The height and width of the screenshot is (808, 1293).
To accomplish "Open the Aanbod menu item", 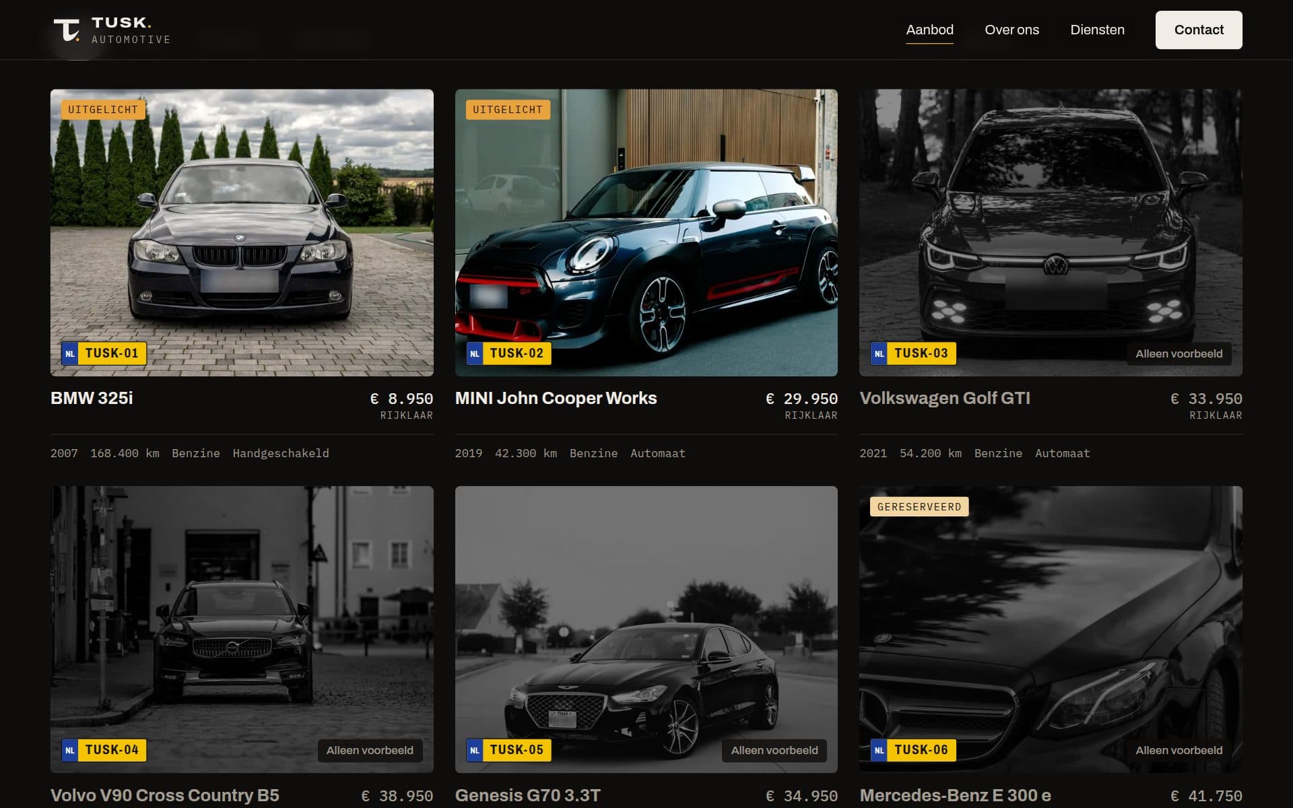I will tap(929, 30).
